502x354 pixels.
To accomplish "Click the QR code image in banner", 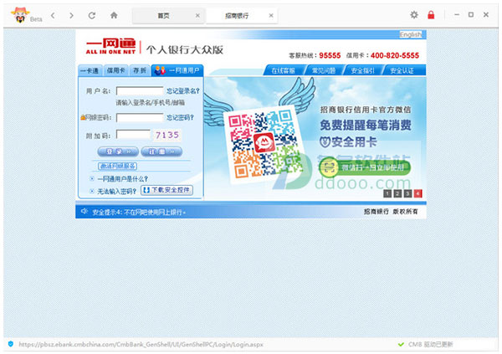I will click(265, 144).
